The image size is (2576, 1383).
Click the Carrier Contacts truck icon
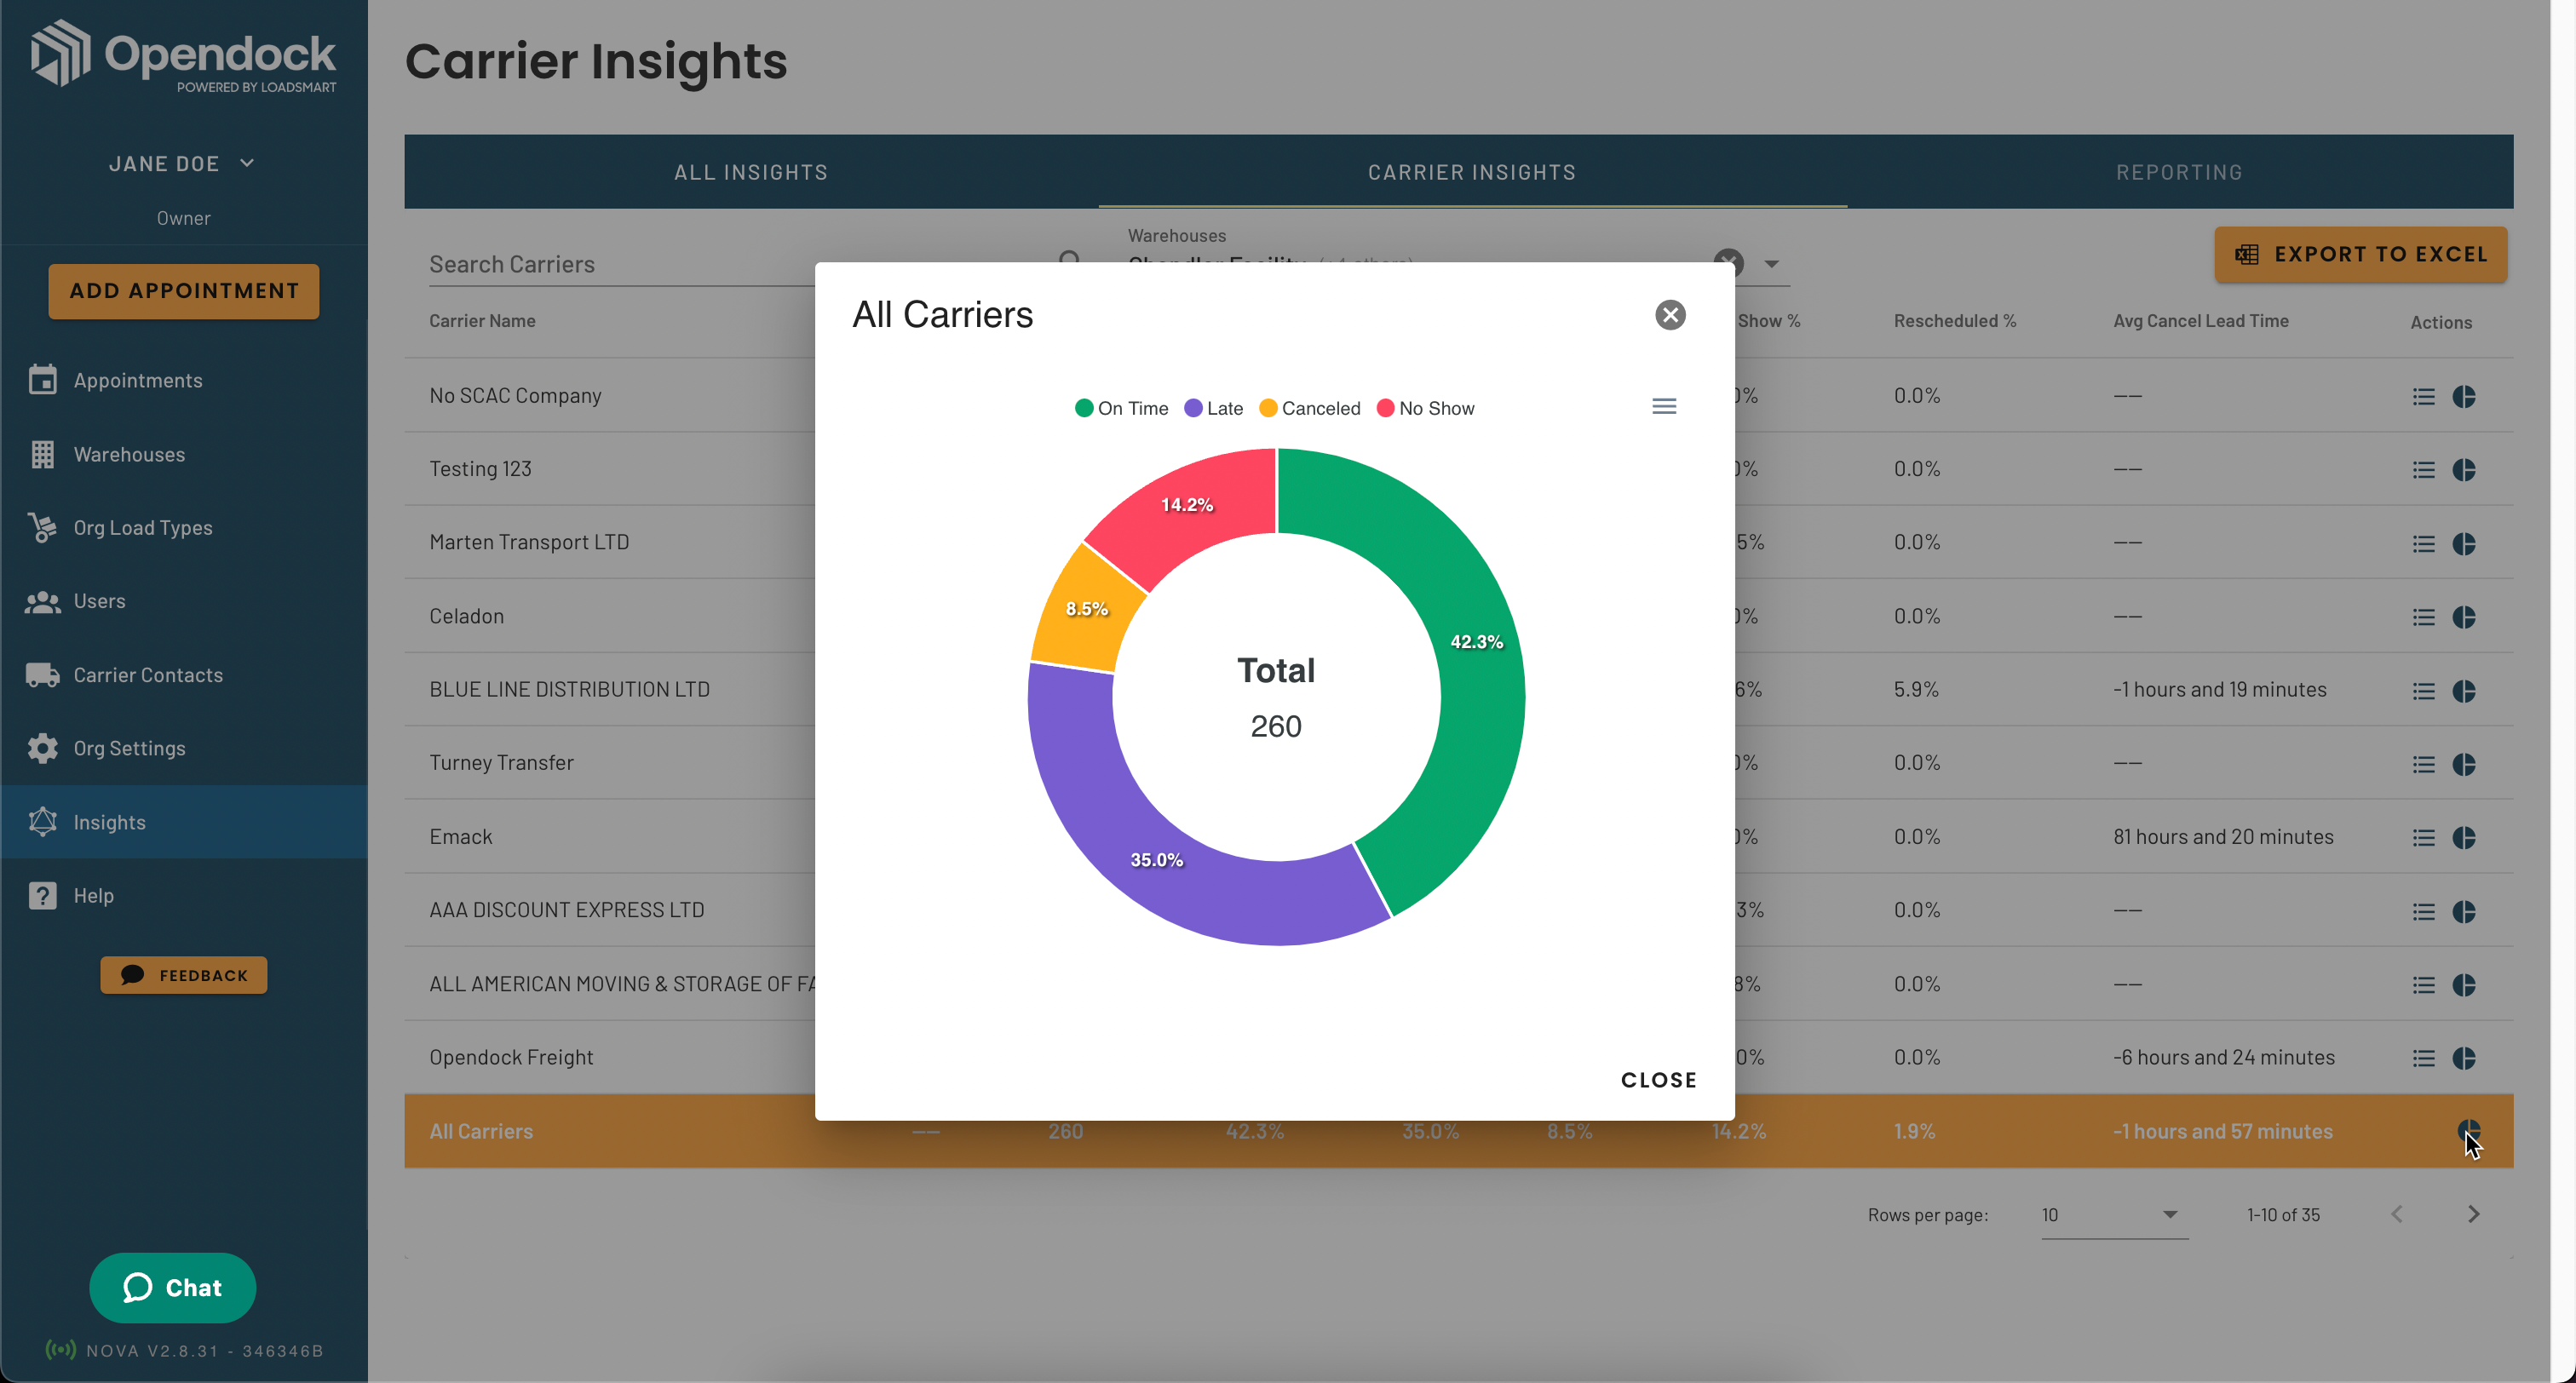click(42, 675)
